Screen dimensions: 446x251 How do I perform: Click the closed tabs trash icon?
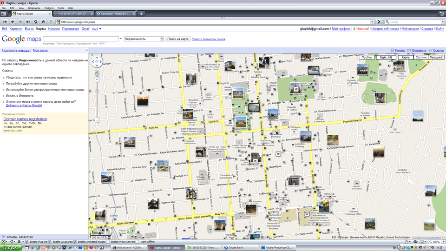[442, 13]
